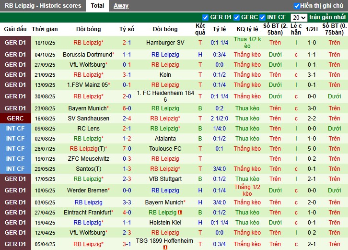Switch to the Total tab
This screenshot has height=250, width=348.
tap(97, 6)
